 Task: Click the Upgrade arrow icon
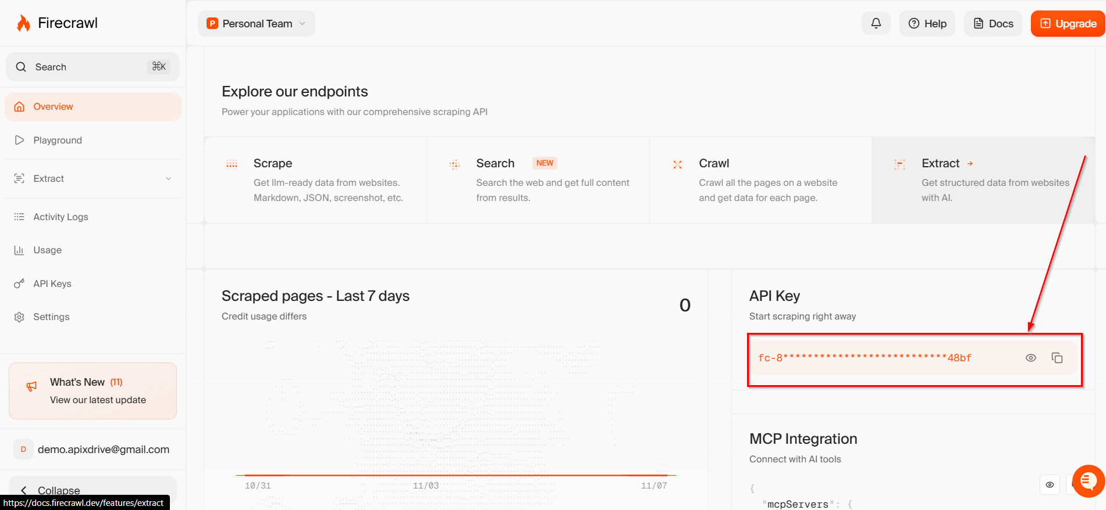1045,23
